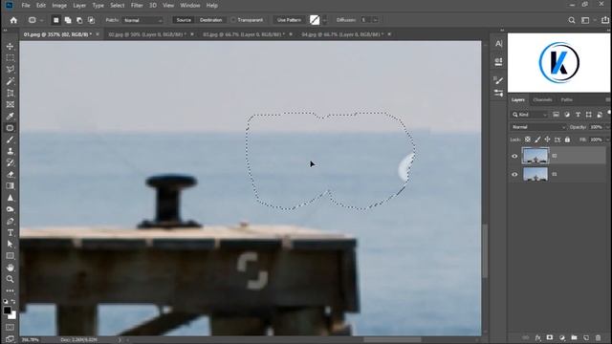Open the blend mode Normal dropdown
Viewport: 612px width, 344px height.
coord(537,127)
